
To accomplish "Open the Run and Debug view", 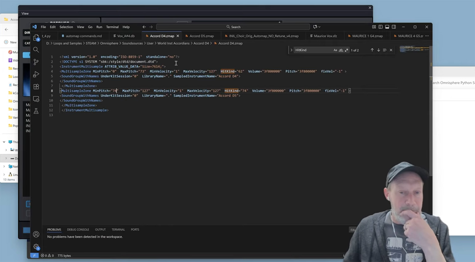I will click(36, 74).
